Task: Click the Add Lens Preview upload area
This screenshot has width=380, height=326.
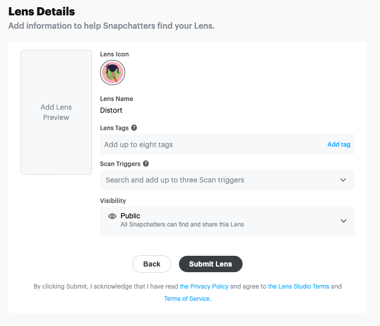Action: [x=56, y=112]
